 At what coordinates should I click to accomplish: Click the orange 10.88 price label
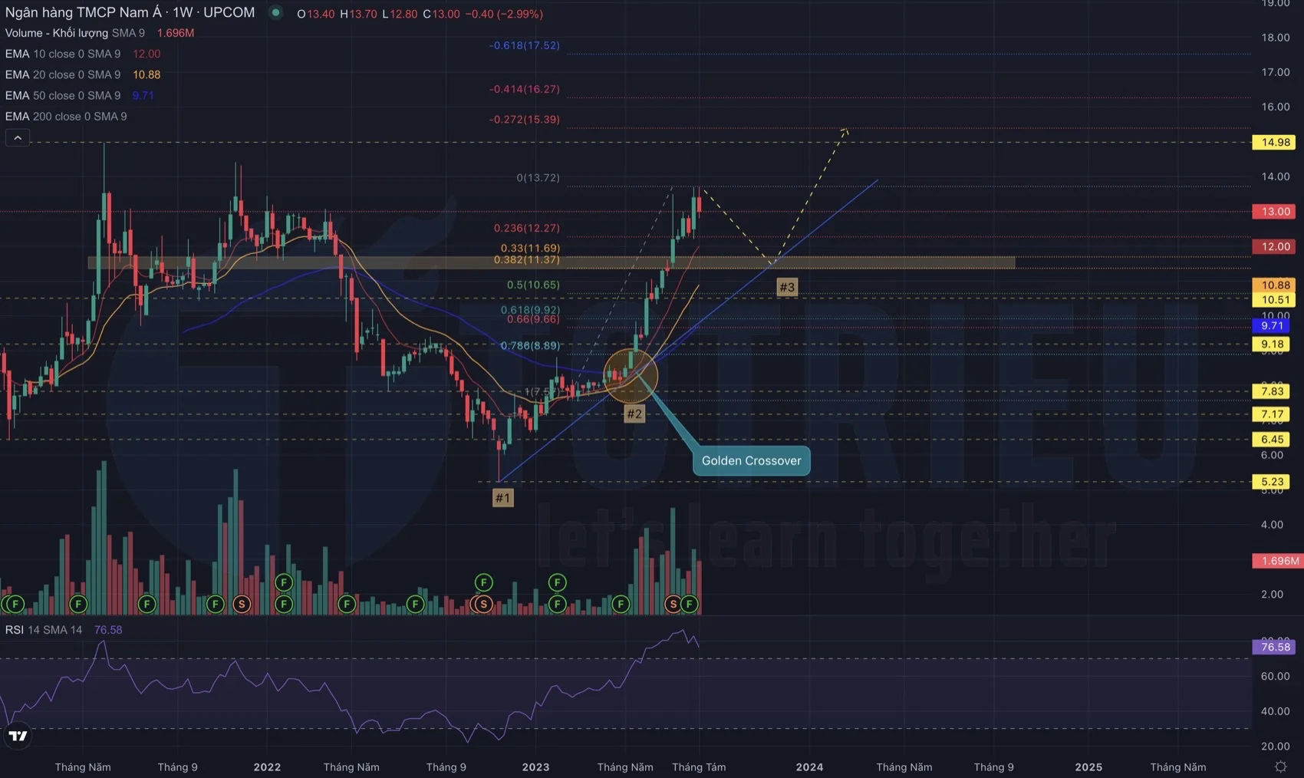pyautogui.click(x=1276, y=285)
